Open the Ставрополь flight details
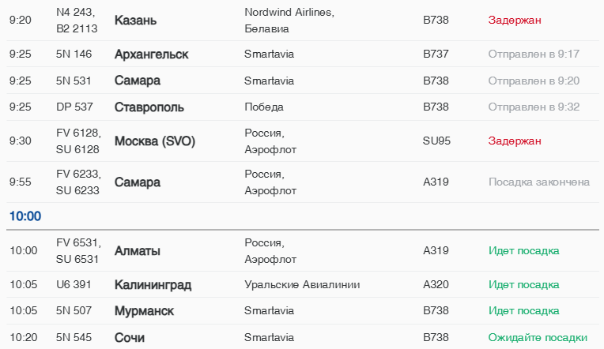 149,107
